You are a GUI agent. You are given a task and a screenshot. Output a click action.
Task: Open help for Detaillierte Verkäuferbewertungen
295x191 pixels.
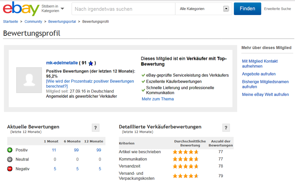(x=226, y=128)
